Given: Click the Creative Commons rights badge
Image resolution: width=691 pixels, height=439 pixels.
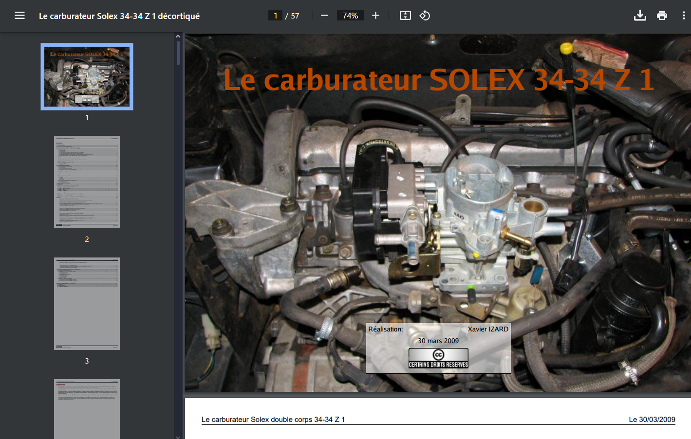Looking at the screenshot, I should click(438, 358).
